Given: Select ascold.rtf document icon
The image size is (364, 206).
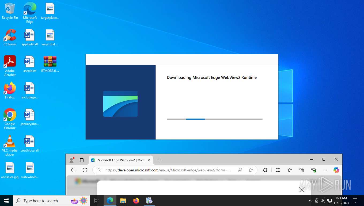Looking at the screenshot, I should 30,64.
